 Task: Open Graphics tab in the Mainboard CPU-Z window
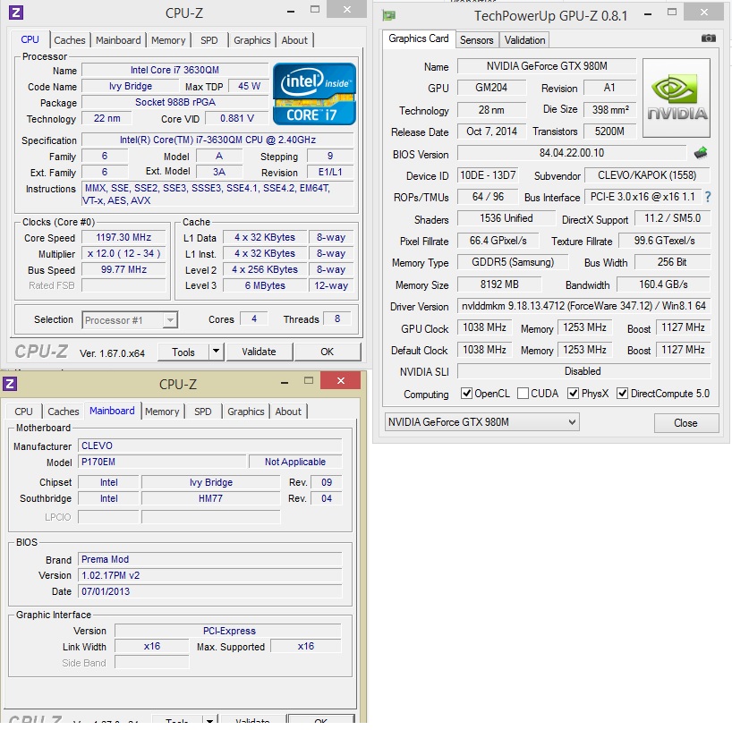tap(246, 412)
